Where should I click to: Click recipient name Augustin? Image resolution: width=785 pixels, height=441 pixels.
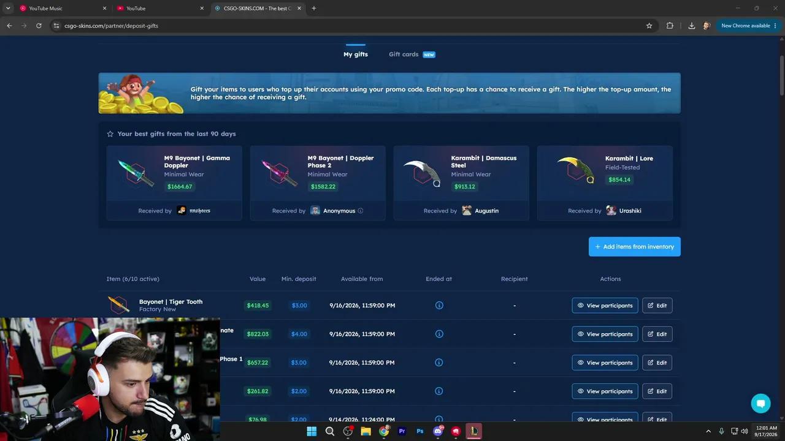(x=487, y=211)
